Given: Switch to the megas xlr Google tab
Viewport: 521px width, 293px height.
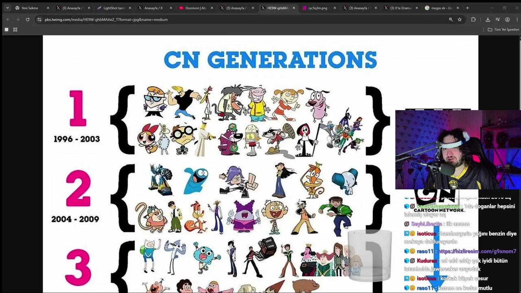Looking at the screenshot, I should (442, 8).
